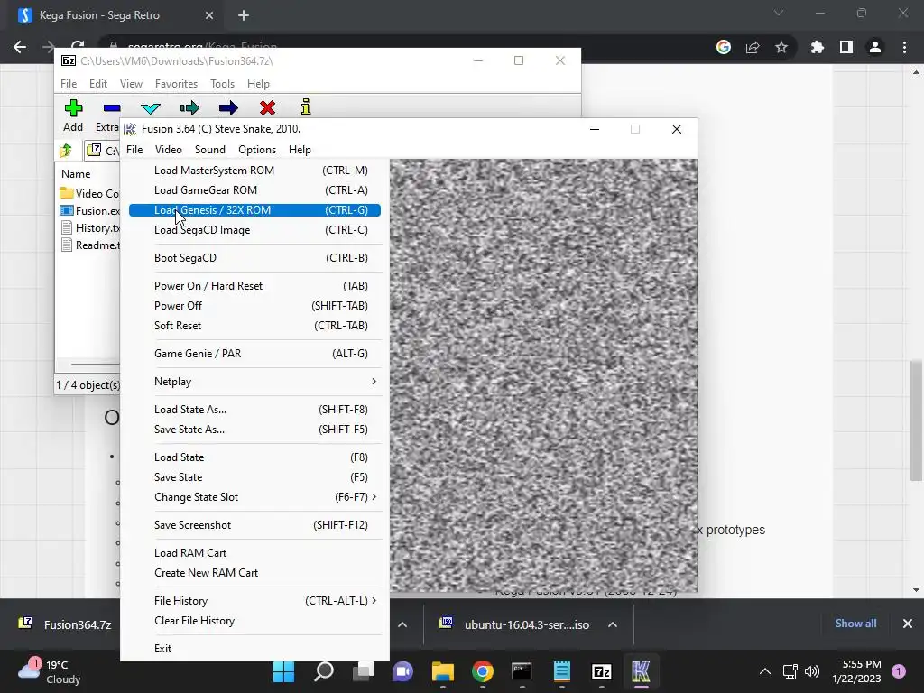
Task: Choose Load MasterSystem ROM
Action: 254,171
